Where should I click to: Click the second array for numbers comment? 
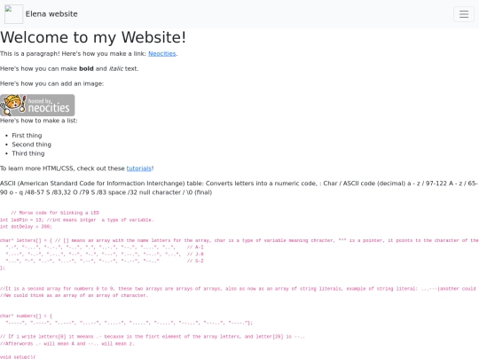pos(239,288)
